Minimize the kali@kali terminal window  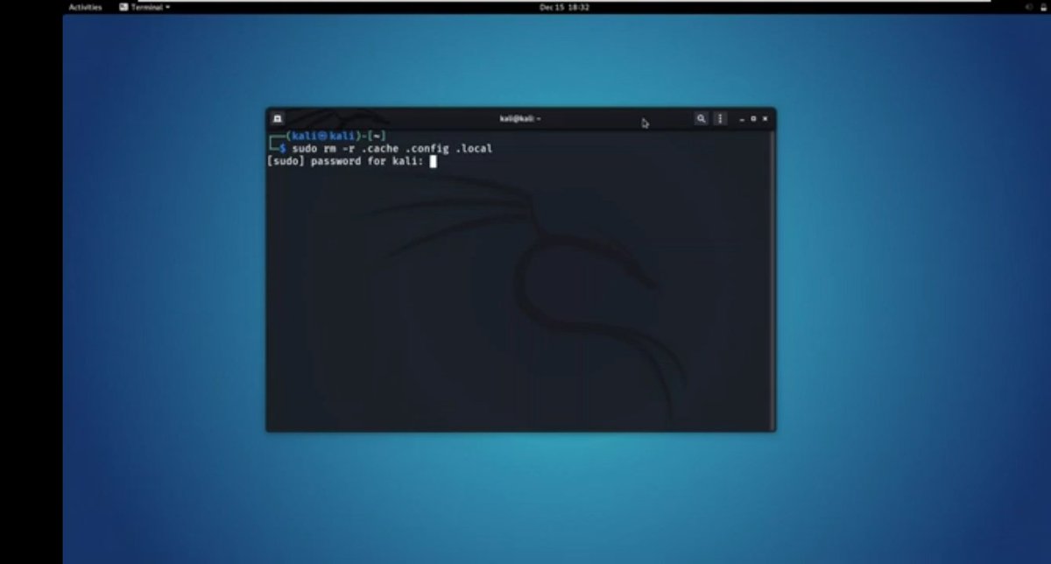click(742, 118)
